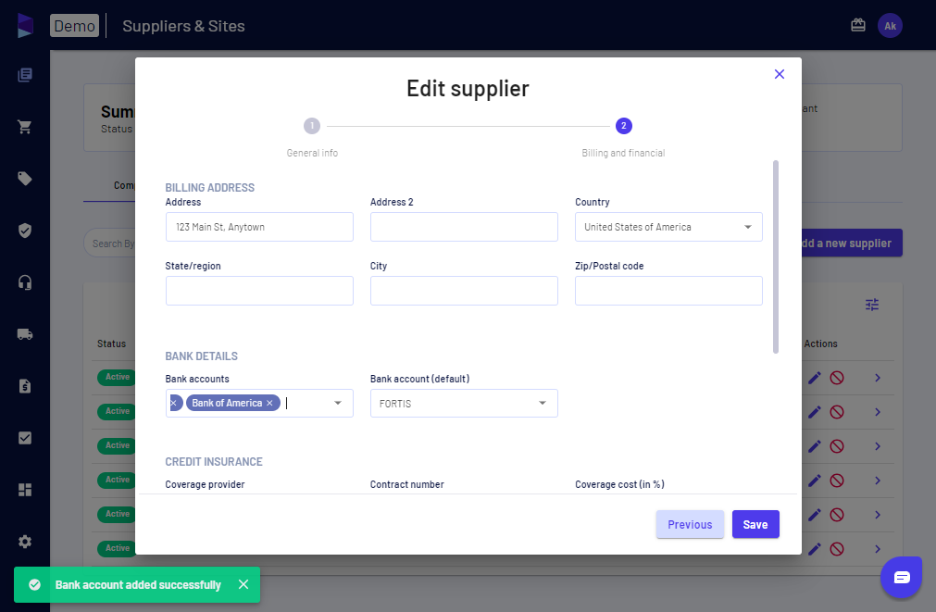
Task: Open the chat support widget
Action: click(x=902, y=577)
